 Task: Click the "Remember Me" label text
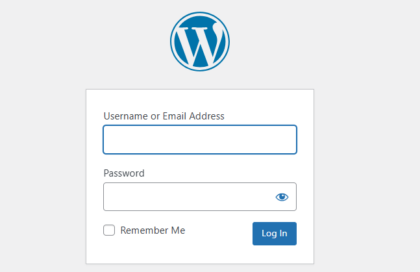[153, 230]
